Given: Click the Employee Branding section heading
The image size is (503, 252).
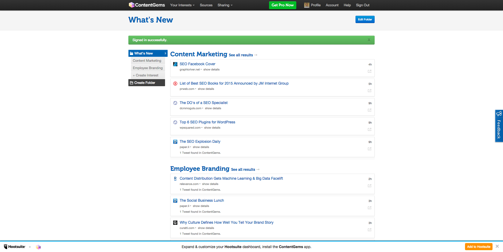Looking at the screenshot, I should tap(200, 168).
